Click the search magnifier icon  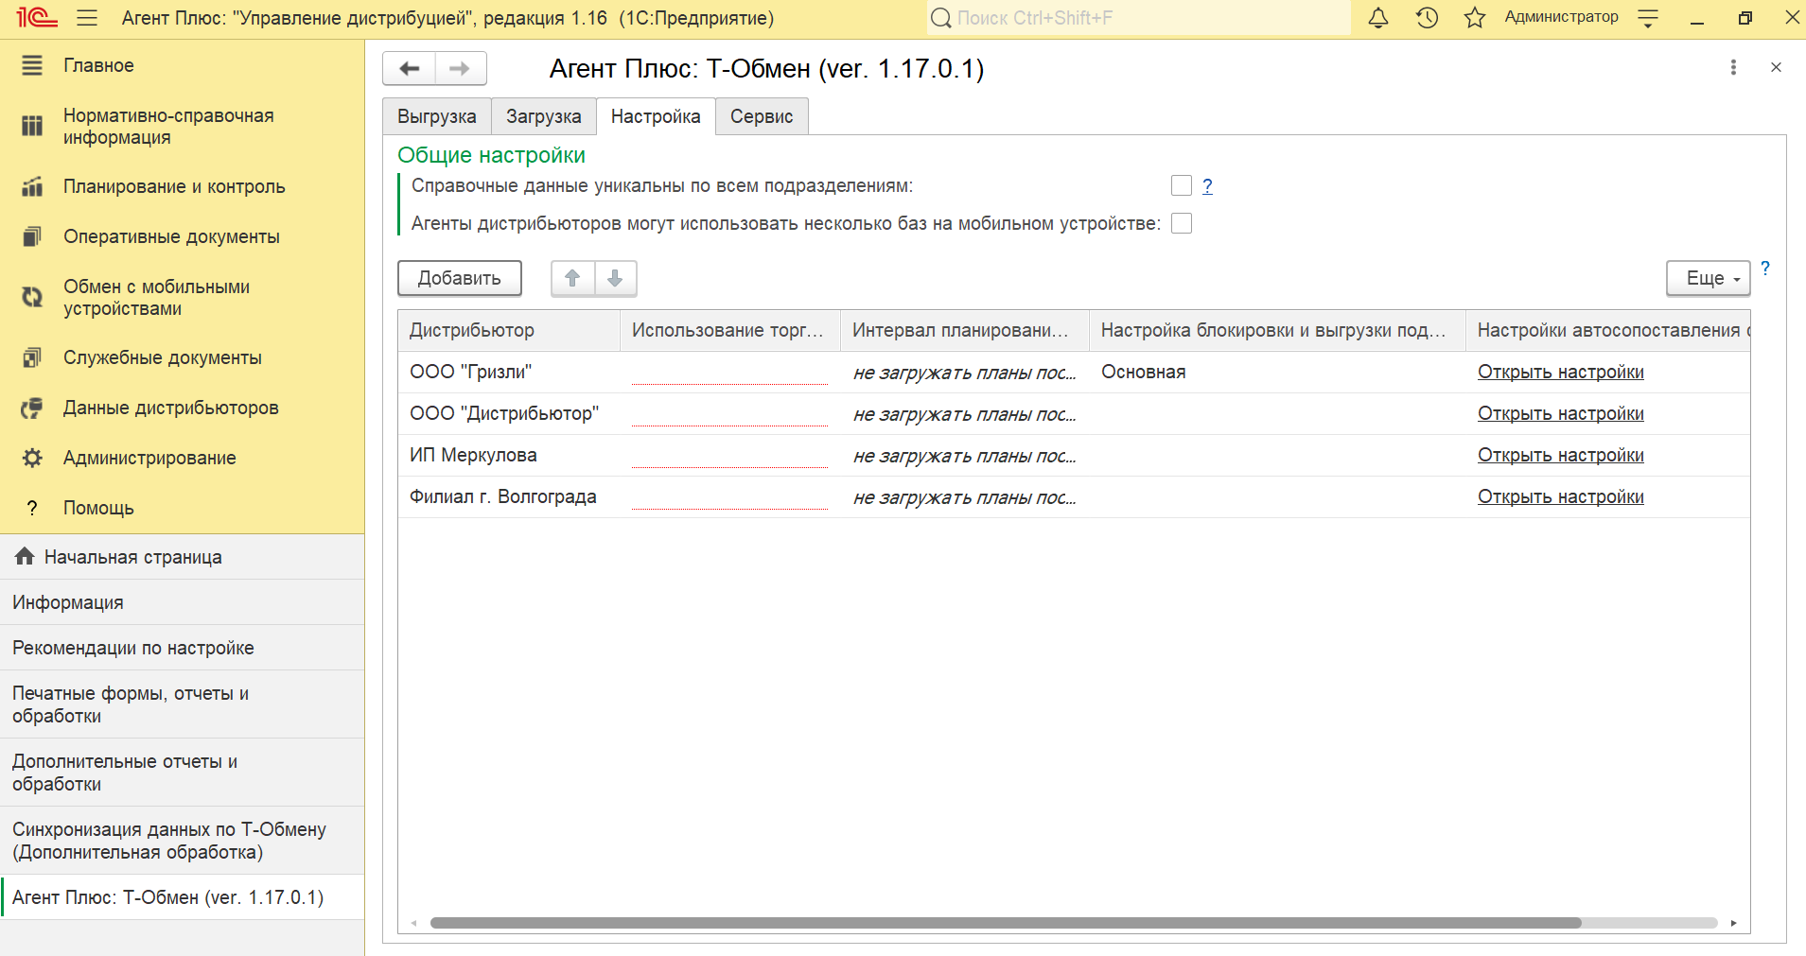(940, 18)
